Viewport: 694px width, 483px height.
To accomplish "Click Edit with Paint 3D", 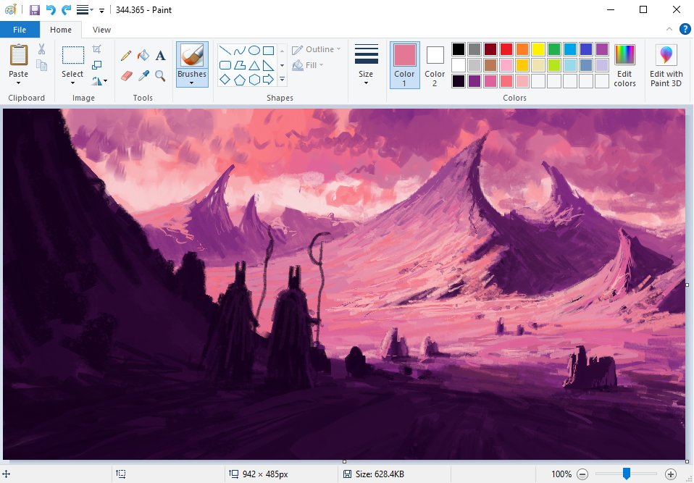I will click(666, 64).
